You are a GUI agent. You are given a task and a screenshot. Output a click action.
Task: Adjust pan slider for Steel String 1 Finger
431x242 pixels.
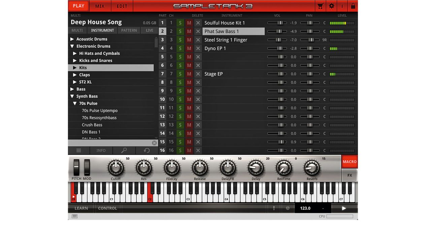coord(310,40)
